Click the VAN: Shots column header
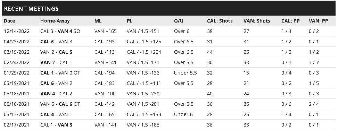The height and width of the screenshot is (130, 338). 257,21
